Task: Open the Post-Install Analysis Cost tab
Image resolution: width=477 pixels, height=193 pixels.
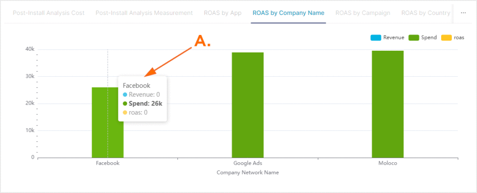Action: tap(48, 13)
